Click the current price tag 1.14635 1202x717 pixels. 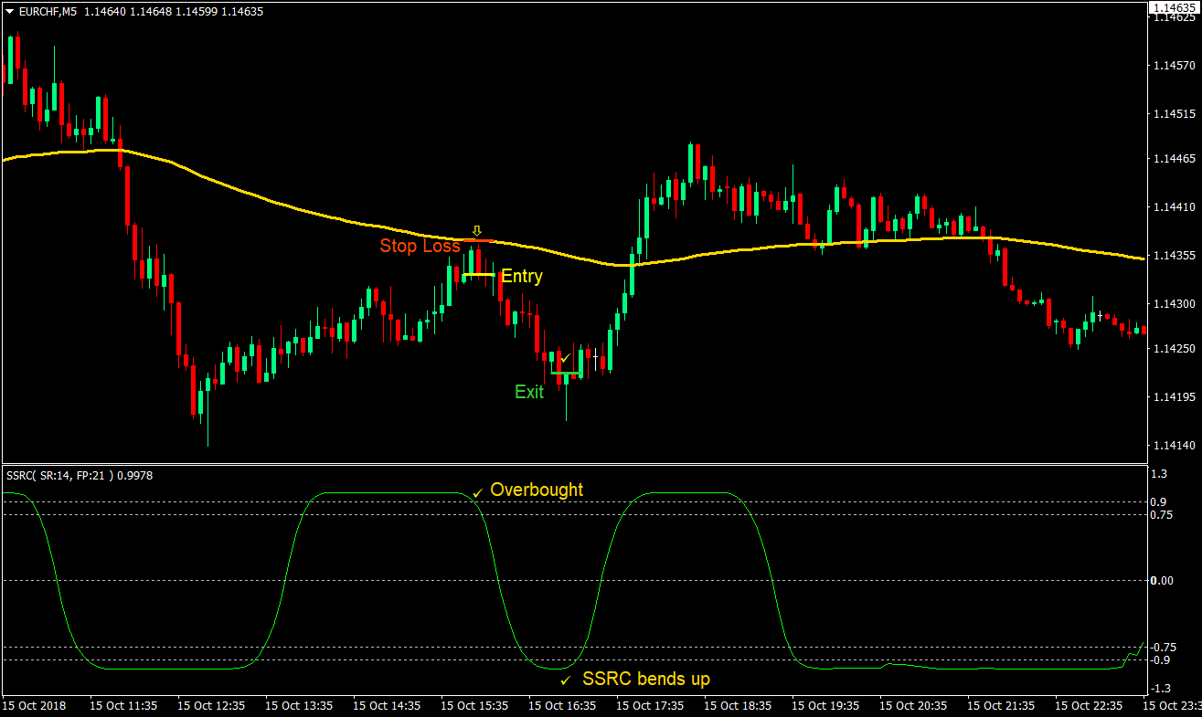point(1174,7)
